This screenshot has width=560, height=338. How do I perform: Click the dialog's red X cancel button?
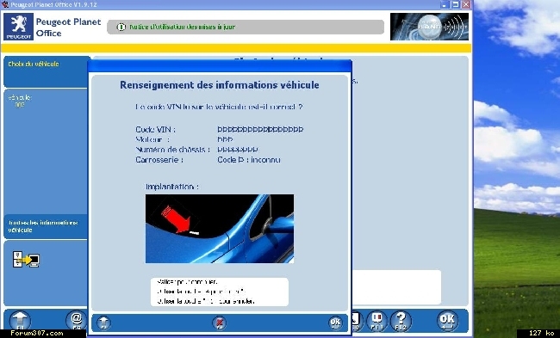click(x=220, y=323)
